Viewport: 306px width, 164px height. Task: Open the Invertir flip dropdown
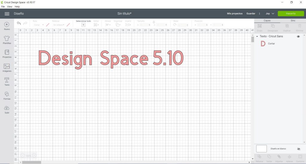(x=128, y=25)
